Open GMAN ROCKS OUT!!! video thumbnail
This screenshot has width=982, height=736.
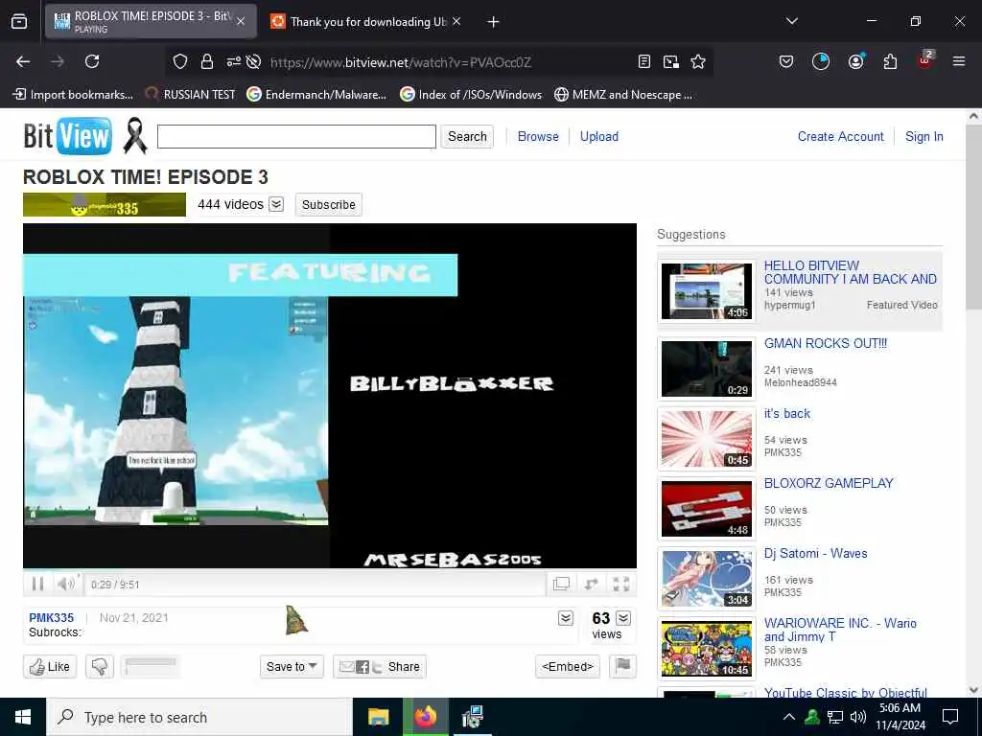click(x=707, y=369)
